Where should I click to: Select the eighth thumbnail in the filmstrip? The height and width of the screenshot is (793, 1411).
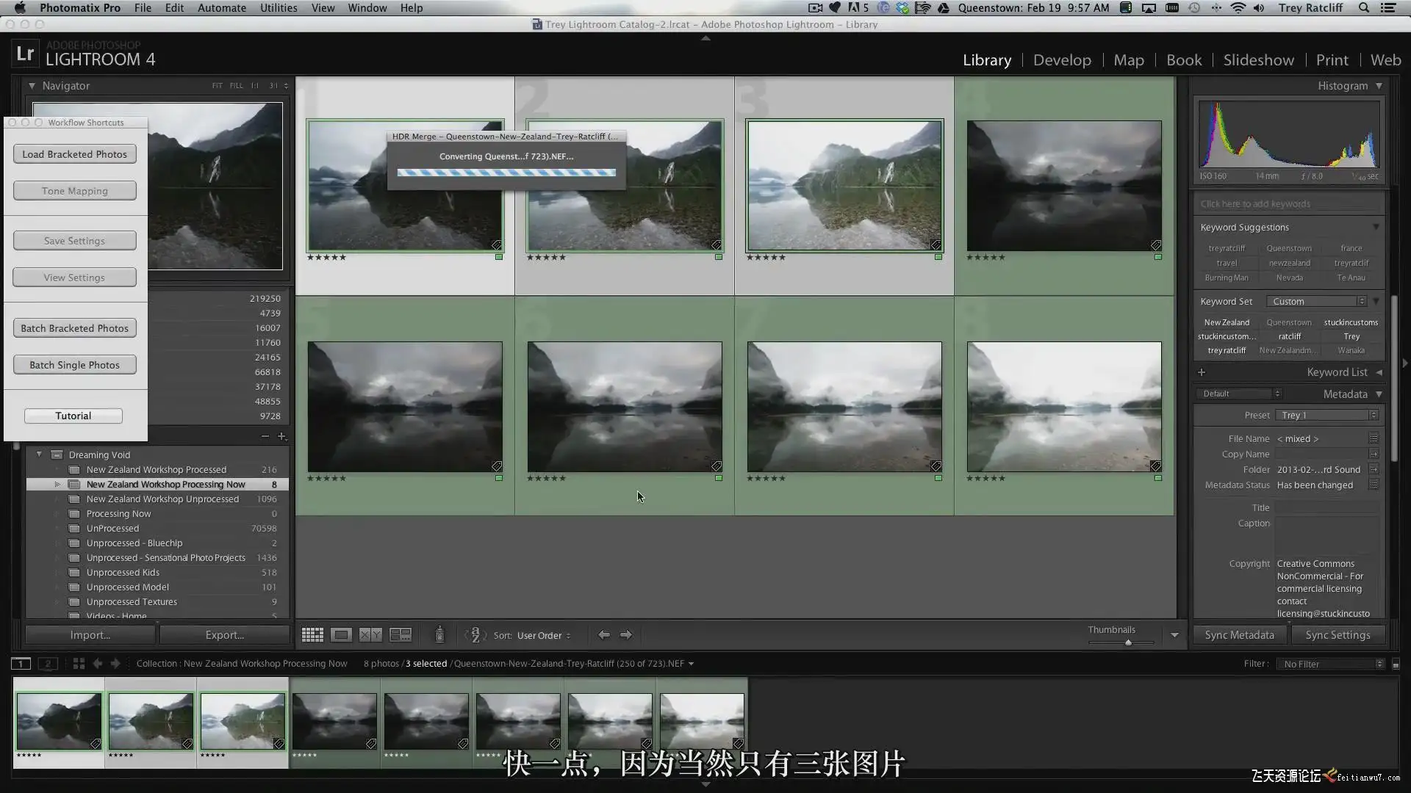702,722
